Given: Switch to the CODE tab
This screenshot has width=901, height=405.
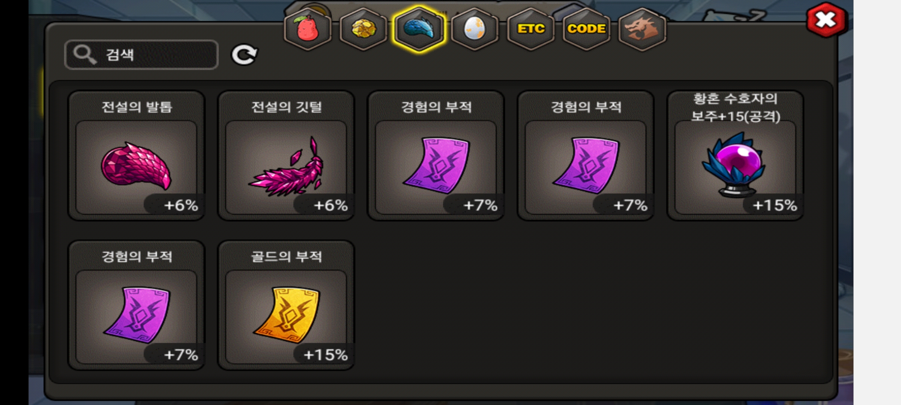Looking at the screenshot, I should [586, 29].
